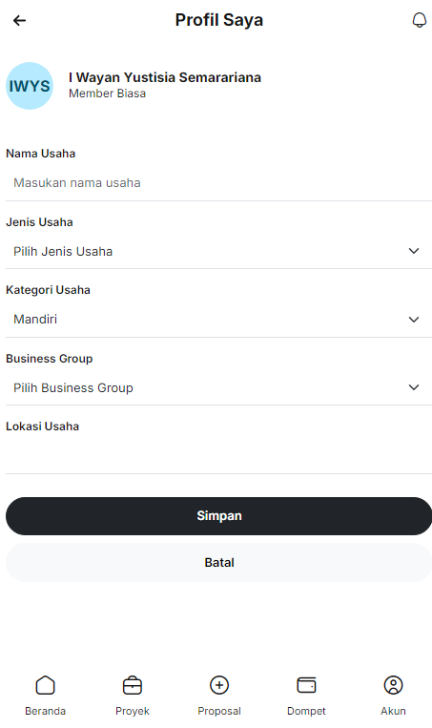Tap the Proposal plus-circle icon
The width and height of the screenshot is (432, 728).
point(219,685)
